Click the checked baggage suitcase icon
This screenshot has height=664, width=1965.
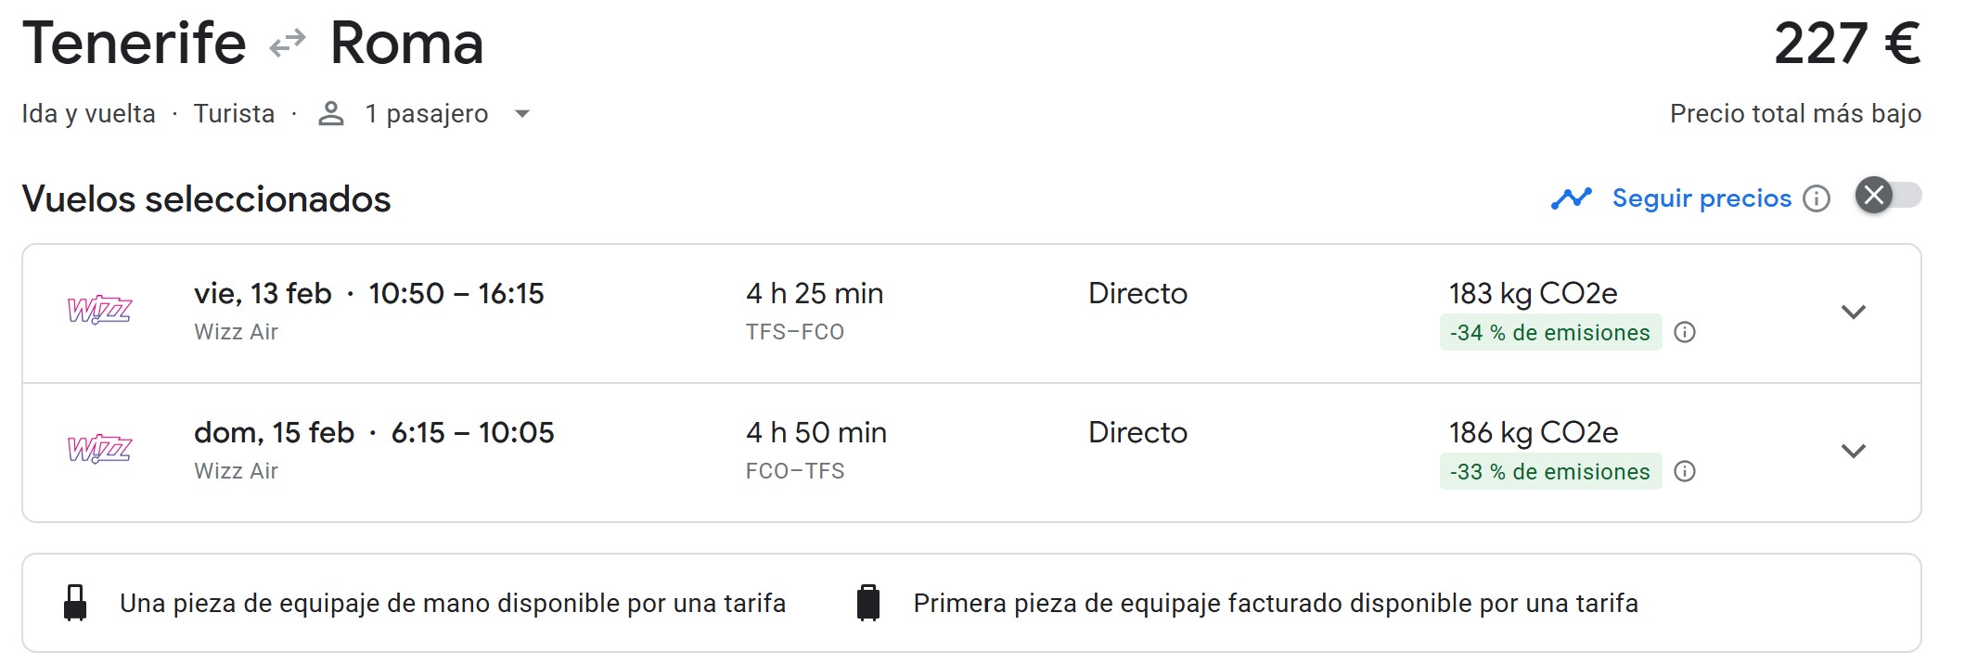868,603
